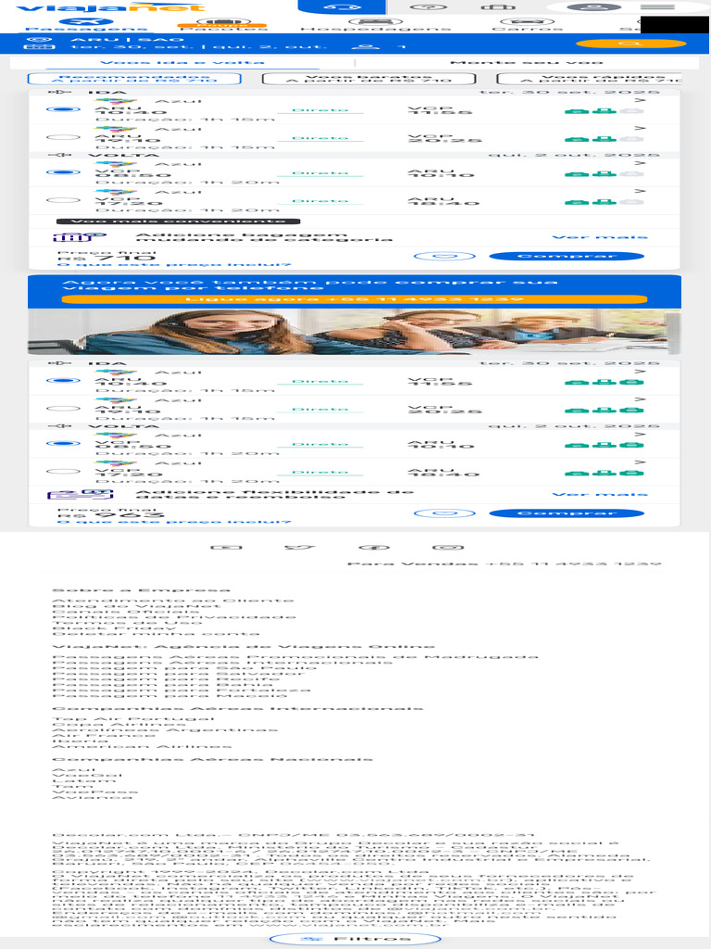Select the Pacotes tab

pyautogui.click(x=223, y=24)
